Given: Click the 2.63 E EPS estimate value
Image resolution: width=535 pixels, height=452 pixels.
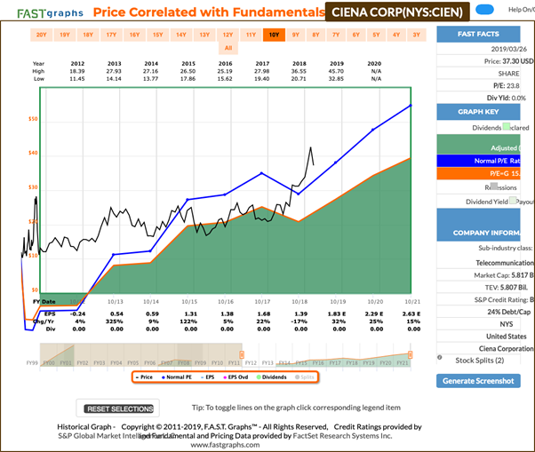Looking at the screenshot, I should point(411,314).
